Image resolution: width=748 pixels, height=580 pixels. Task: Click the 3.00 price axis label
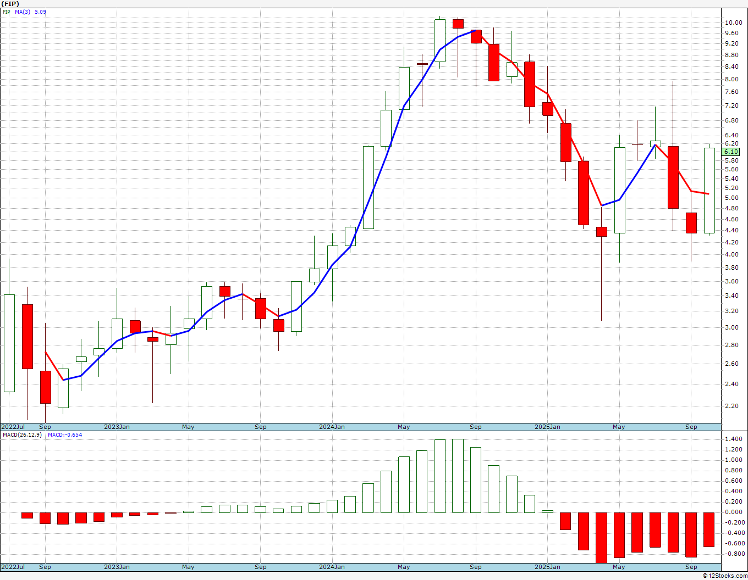coord(732,327)
